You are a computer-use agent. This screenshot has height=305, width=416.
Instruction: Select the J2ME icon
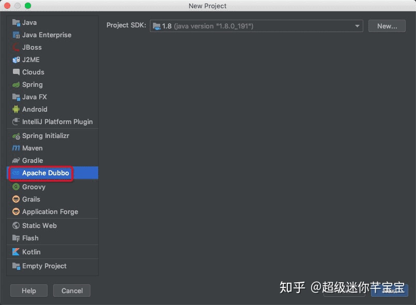tap(16, 60)
